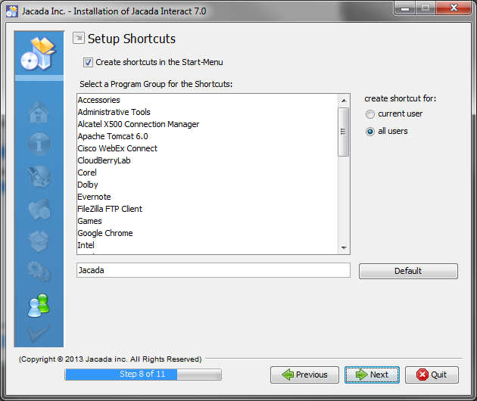Click the two-users shortcut step icon
The height and width of the screenshot is (401, 477).
click(x=39, y=306)
